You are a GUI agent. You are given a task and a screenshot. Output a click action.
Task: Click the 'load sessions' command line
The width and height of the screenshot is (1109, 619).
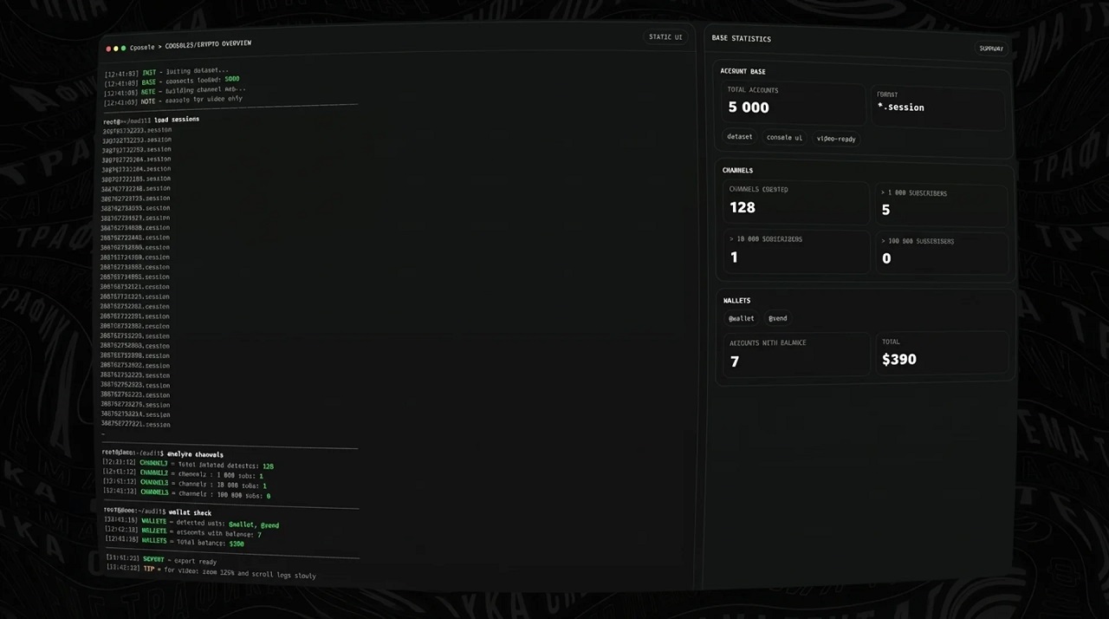151,120
